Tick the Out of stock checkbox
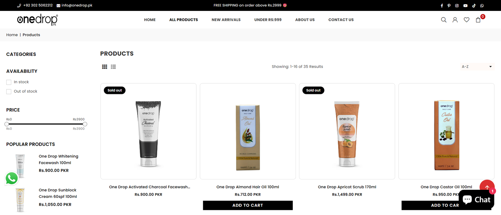The image size is (501, 215). (9, 91)
